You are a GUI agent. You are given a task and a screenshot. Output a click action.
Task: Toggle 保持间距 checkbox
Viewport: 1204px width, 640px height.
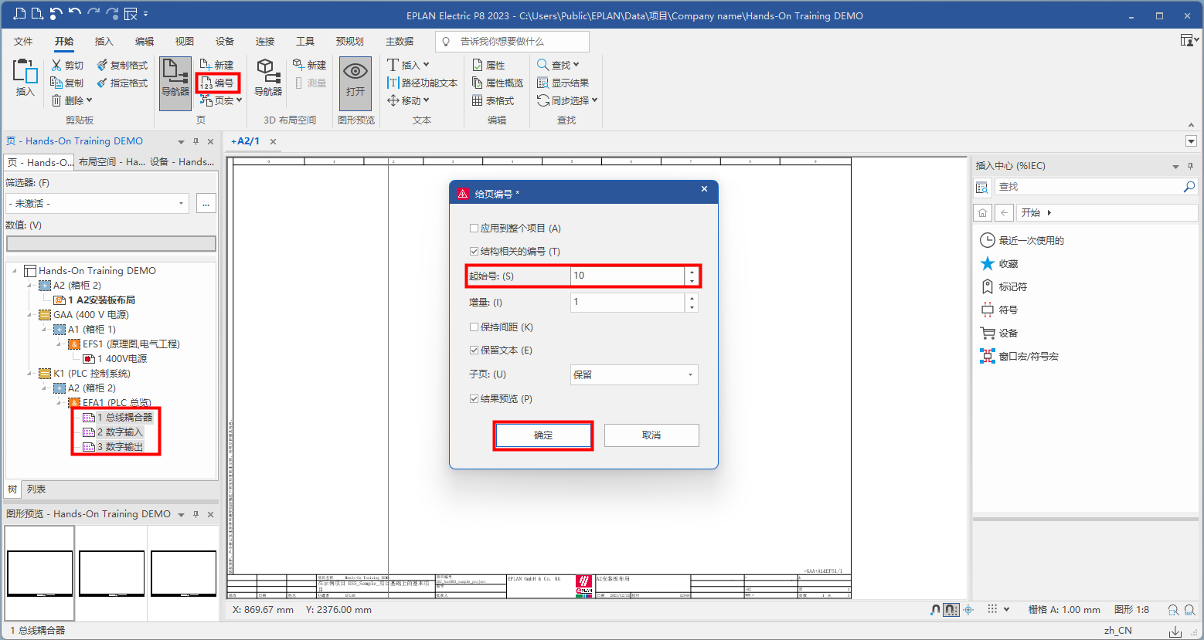click(474, 327)
